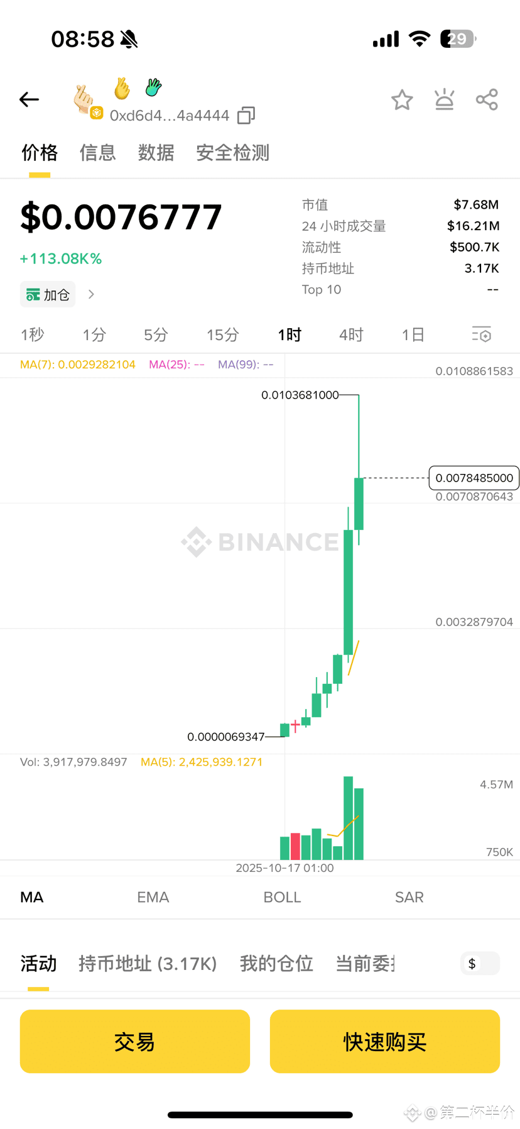Viewport: 520px width, 1129px height.
Task: Add token to favorites with star icon
Action: tap(402, 100)
